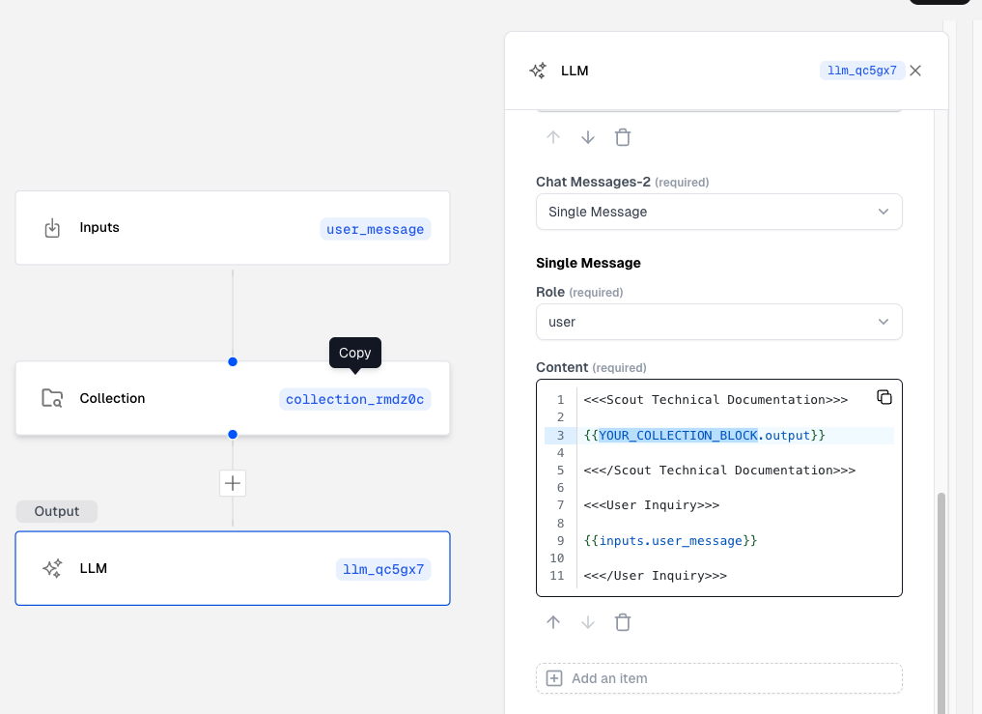Image resolution: width=982 pixels, height=714 pixels.
Task: Close the LLM configuration panel
Action: tap(915, 71)
